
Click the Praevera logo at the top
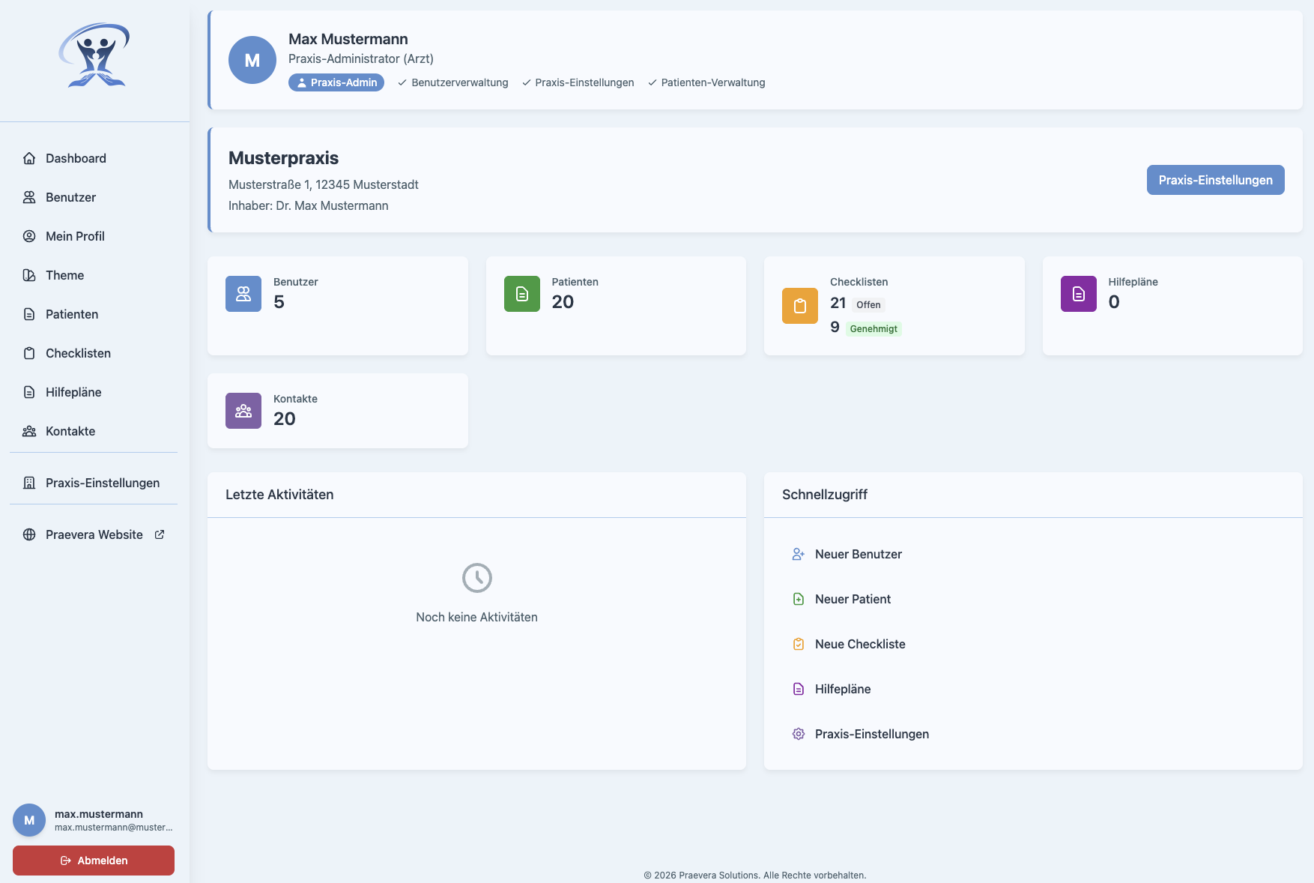[94, 55]
